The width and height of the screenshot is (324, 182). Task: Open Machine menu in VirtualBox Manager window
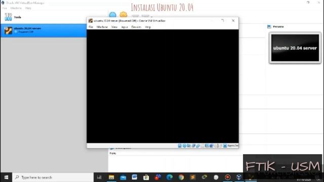[x=16, y=8]
